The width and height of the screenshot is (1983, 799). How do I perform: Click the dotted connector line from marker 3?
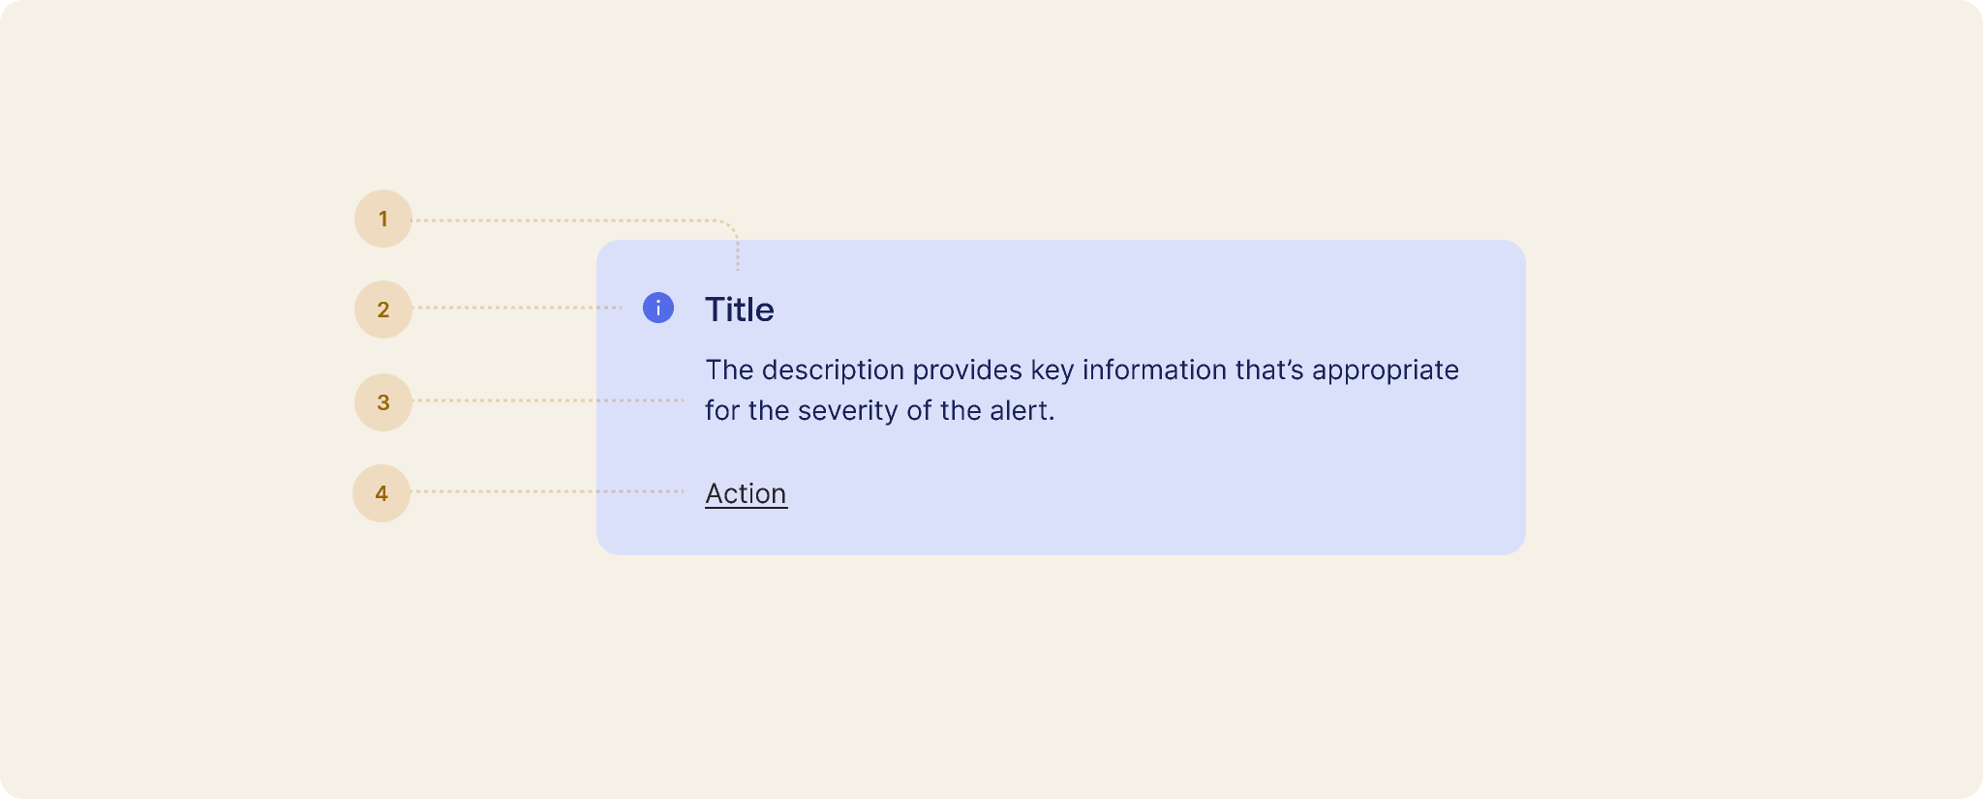(548, 399)
